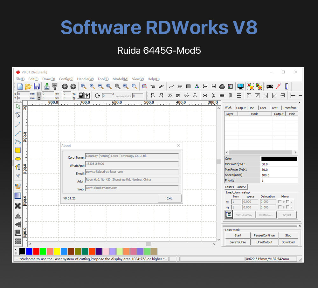Viewport: 318px width, 288px height.
Task: Select the yellow Rectangle tool
Action: (18, 150)
